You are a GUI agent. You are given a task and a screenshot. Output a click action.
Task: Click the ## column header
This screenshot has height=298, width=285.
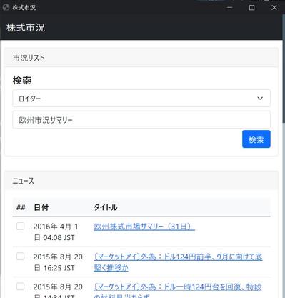pyautogui.click(x=21, y=207)
